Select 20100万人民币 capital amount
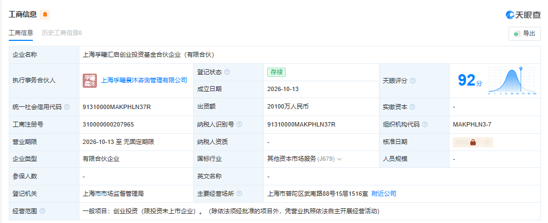The width and height of the screenshot is (548, 223). (x=288, y=107)
